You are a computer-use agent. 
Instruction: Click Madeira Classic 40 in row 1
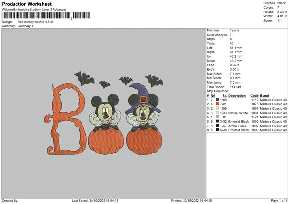[273, 100]
